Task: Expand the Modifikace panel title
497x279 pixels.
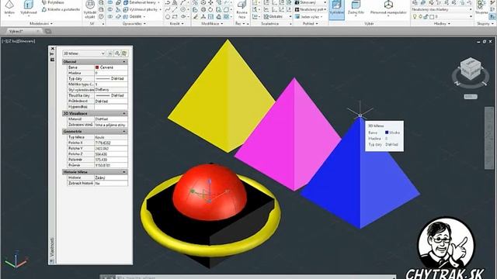Action: tap(212, 24)
